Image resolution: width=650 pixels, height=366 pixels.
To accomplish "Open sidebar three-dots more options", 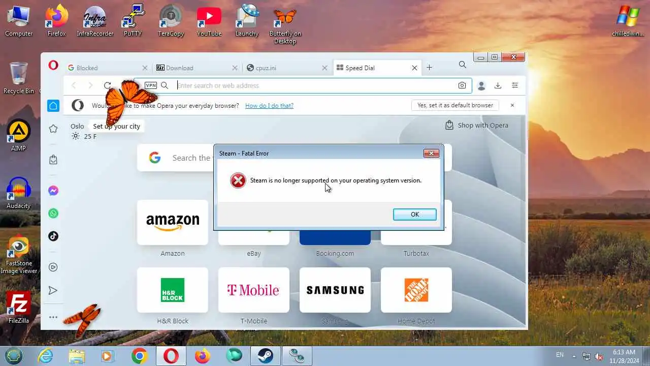I will pos(53,317).
